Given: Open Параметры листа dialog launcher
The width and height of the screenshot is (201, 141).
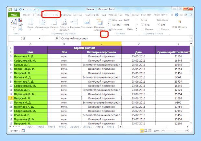Looking at the screenshot, I should click(x=170, y=34).
